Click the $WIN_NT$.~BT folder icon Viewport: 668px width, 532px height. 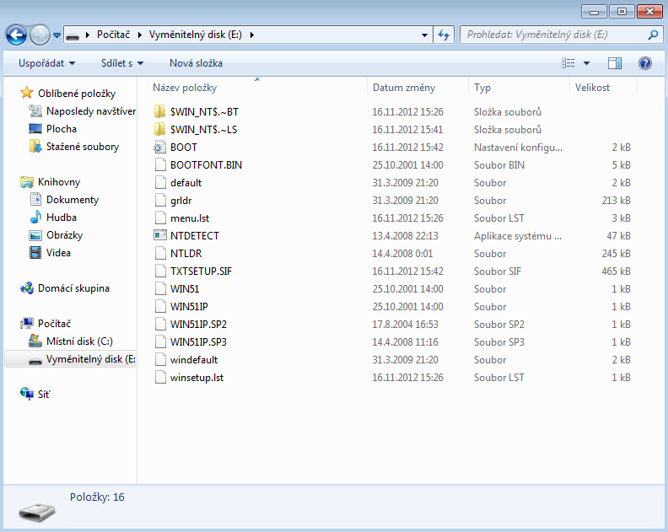[159, 111]
